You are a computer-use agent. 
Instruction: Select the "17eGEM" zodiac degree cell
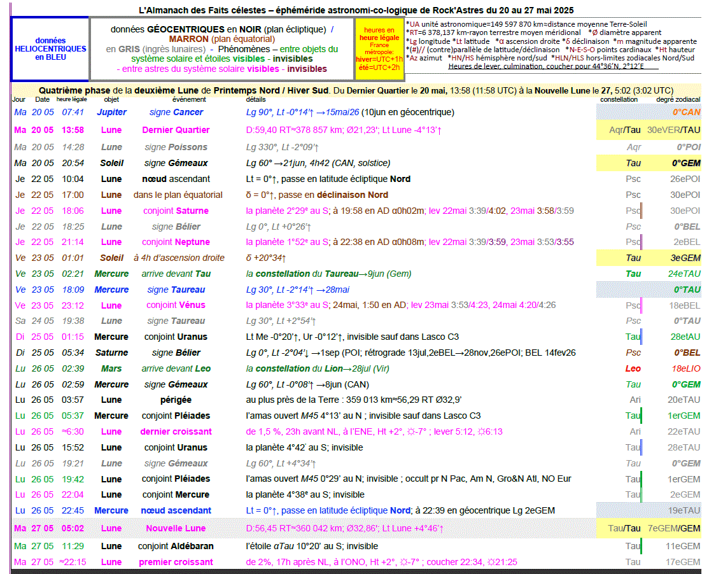tap(683, 562)
